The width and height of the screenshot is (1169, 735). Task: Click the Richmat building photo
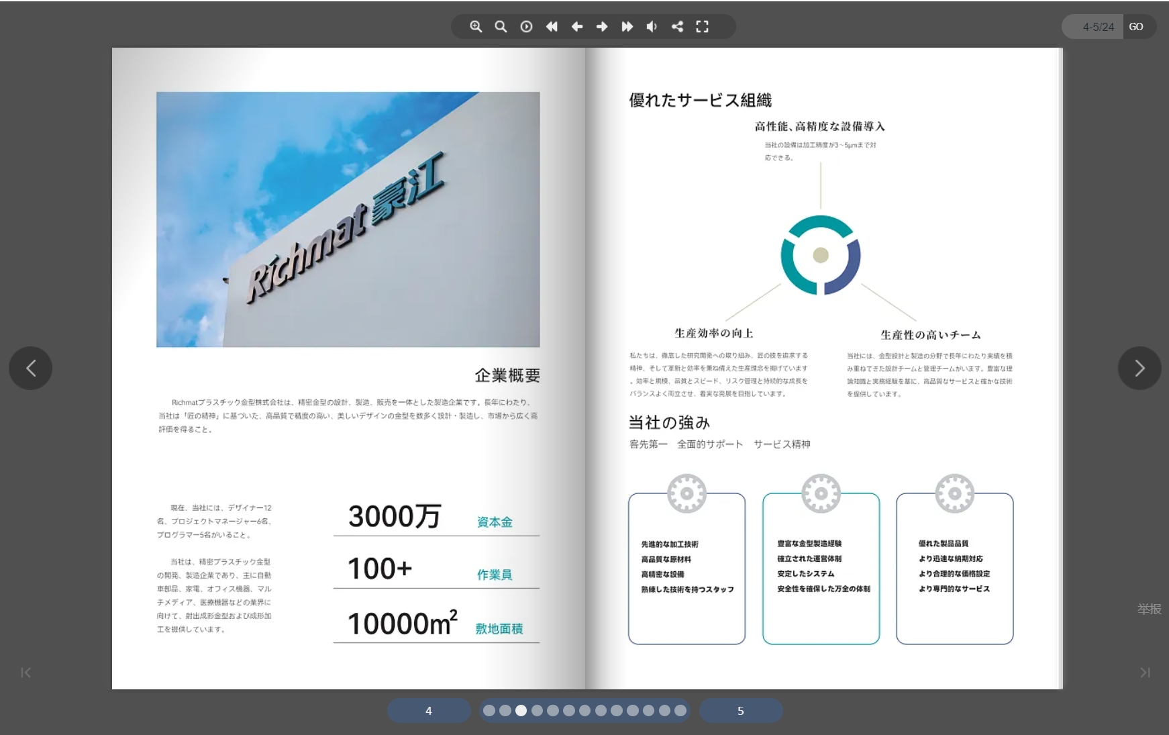point(348,219)
